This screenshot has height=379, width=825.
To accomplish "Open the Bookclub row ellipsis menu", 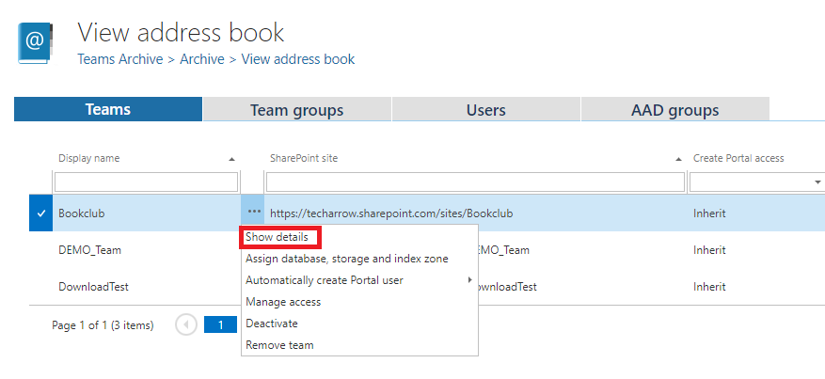I will (x=254, y=213).
